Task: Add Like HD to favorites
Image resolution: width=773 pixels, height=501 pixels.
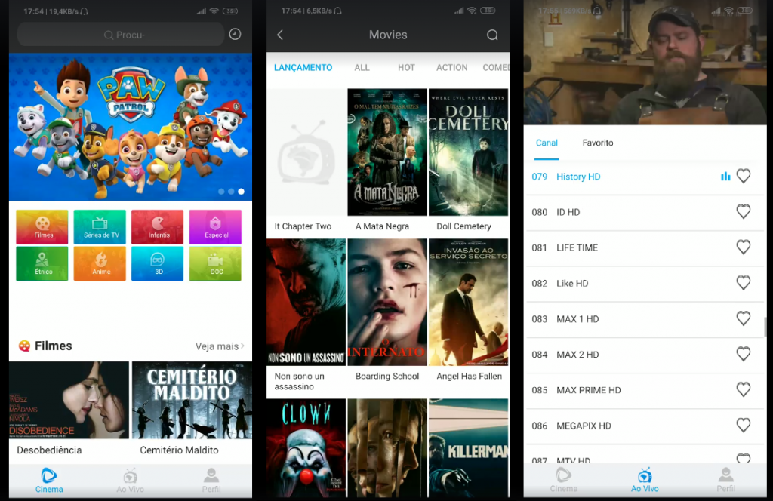Action: pyautogui.click(x=744, y=282)
